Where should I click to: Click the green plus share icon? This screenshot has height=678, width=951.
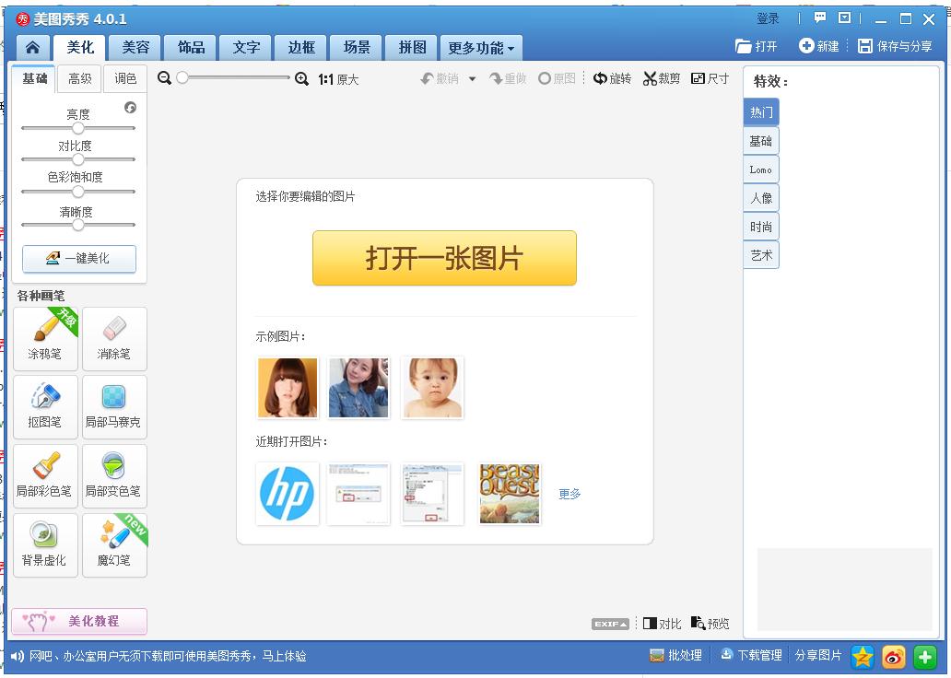925,656
